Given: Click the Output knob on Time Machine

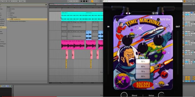Looking at the screenshot, I should pos(158,40).
